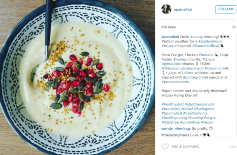Follow the spamellab account
The height and width of the screenshot is (155, 237).
(226, 9)
